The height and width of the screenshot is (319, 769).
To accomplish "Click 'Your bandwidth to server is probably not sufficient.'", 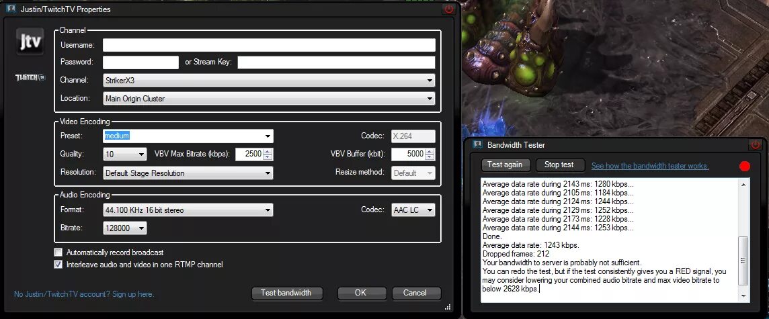I will point(562,263).
